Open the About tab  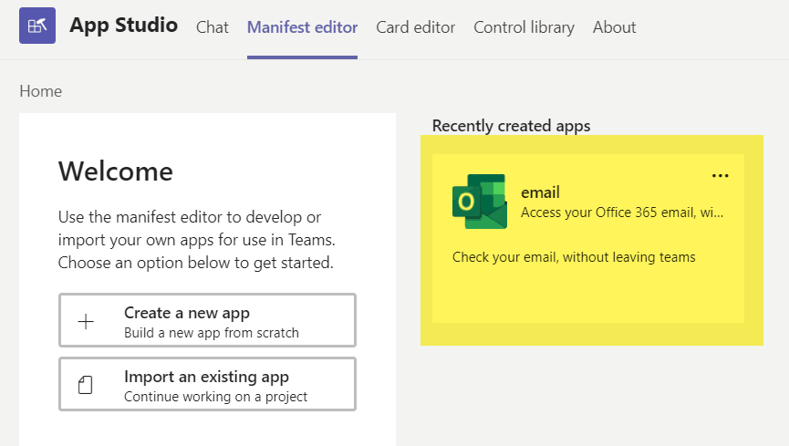tap(614, 27)
